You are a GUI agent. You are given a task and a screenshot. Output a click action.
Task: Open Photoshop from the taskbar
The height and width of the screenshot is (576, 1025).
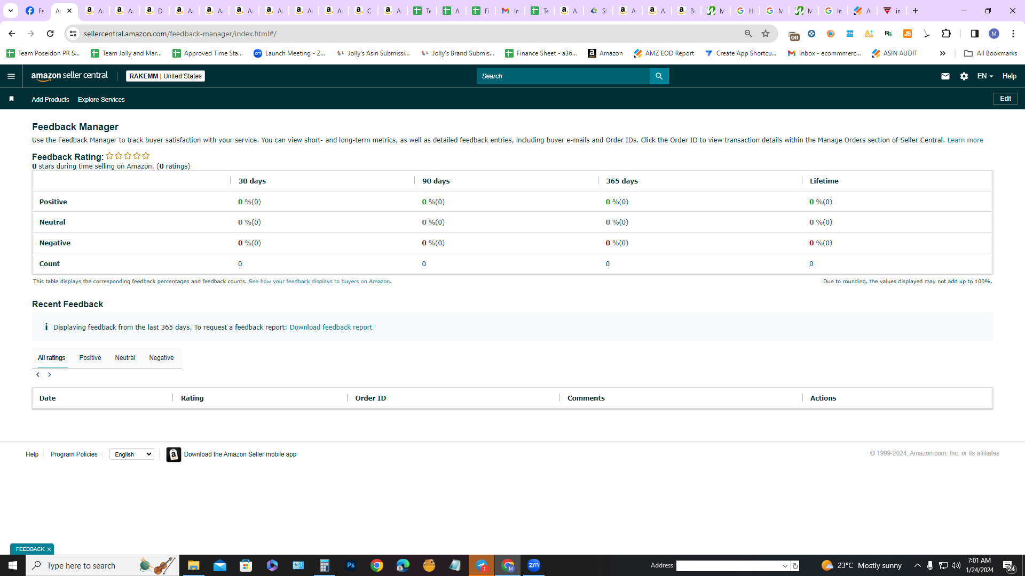pos(351,565)
